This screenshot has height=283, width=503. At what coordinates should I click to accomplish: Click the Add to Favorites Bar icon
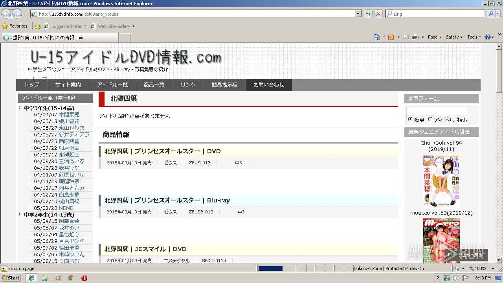38,26
